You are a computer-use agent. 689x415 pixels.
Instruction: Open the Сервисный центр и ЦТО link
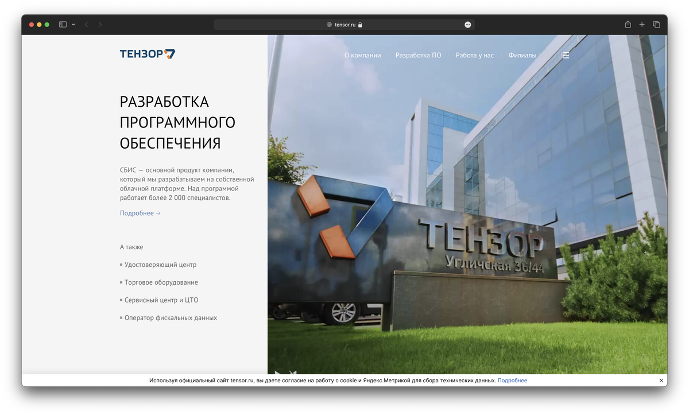pos(161,300)
